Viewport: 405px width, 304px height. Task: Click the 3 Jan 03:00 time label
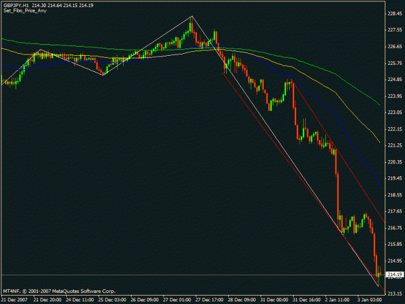[369, 300]
